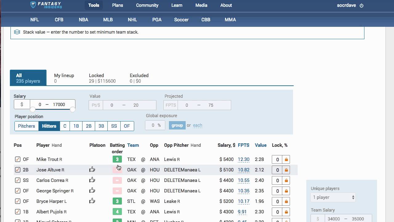The image size is (394, 222).
Task: Click the lock icon in George Springer row
Action: click(x=286, y=191)
